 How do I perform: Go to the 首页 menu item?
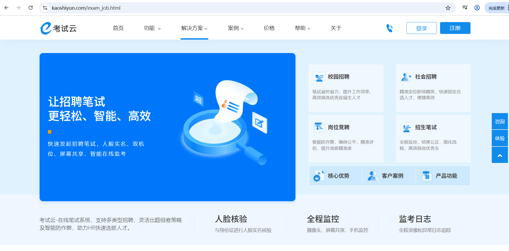[x=118, y=28]
